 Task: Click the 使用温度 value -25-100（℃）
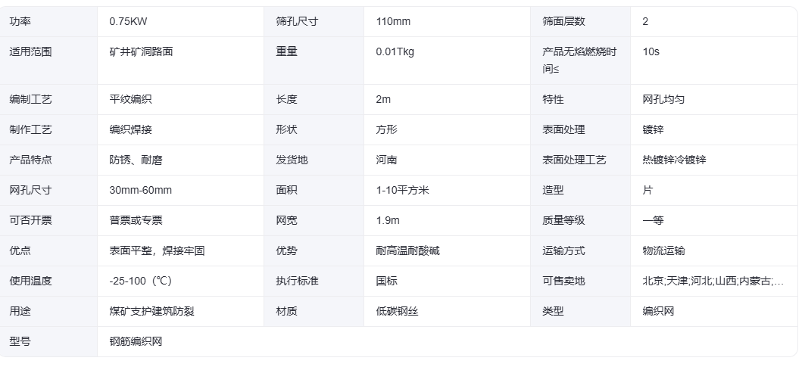point(141,281)
